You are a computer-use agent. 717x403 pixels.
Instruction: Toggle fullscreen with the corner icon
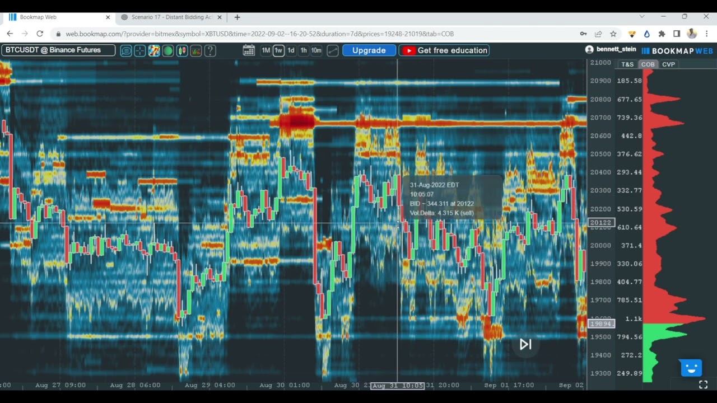[704, 385]
